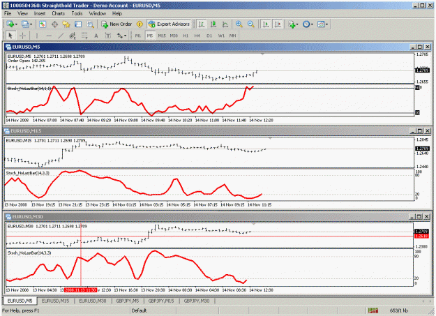Switch timeframe to M1

click(138, 36)
